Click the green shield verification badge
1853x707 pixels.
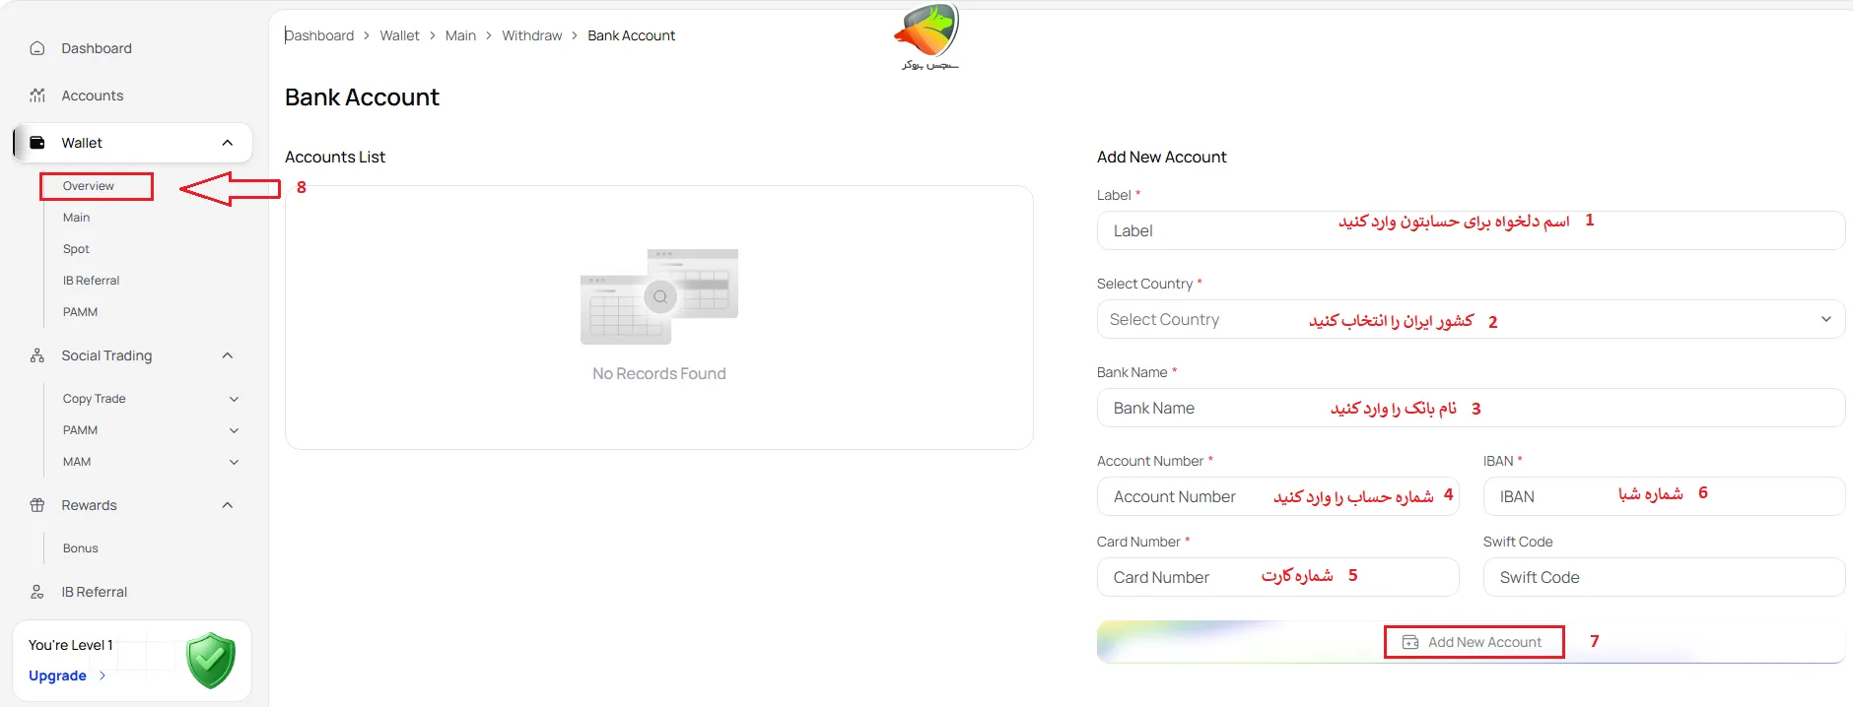pos(211,661)
